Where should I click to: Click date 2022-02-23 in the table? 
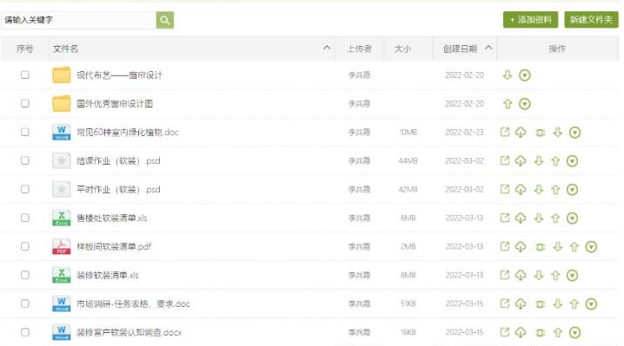pos(464,133)
